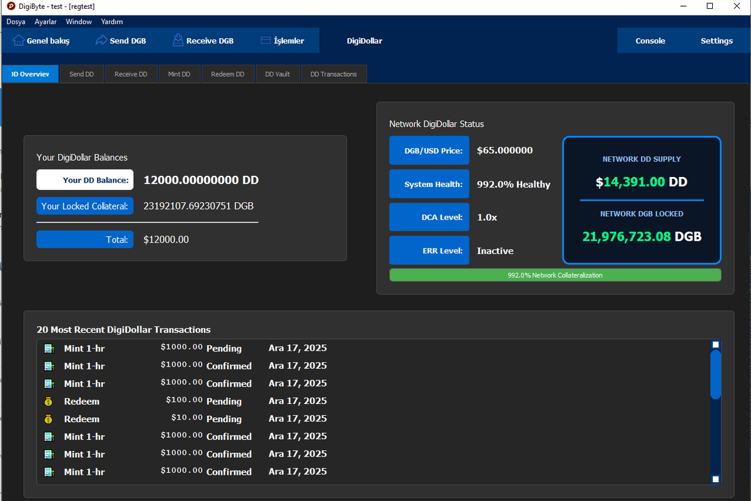This screenshot has height=501, width=751.
Task: Click the Your DD Balance label
Action: coord(85,180)
